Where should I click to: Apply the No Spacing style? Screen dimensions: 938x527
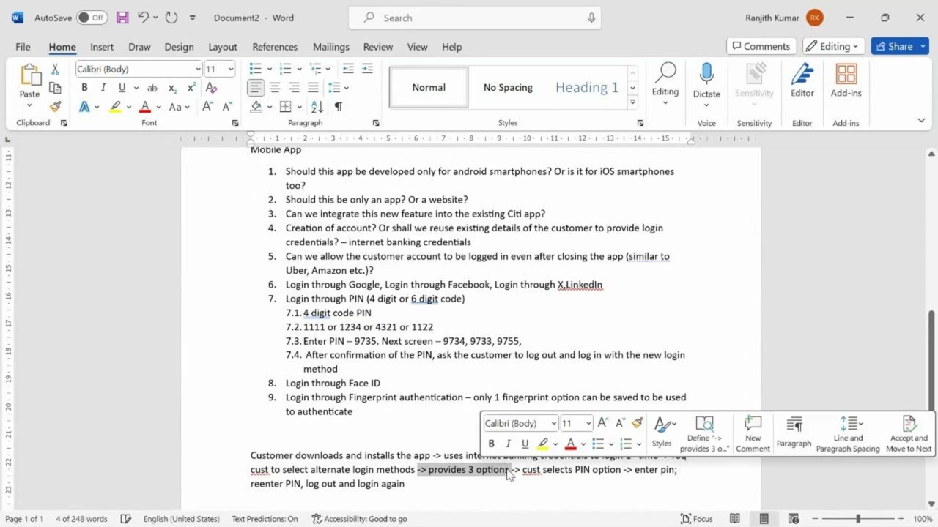508,87
